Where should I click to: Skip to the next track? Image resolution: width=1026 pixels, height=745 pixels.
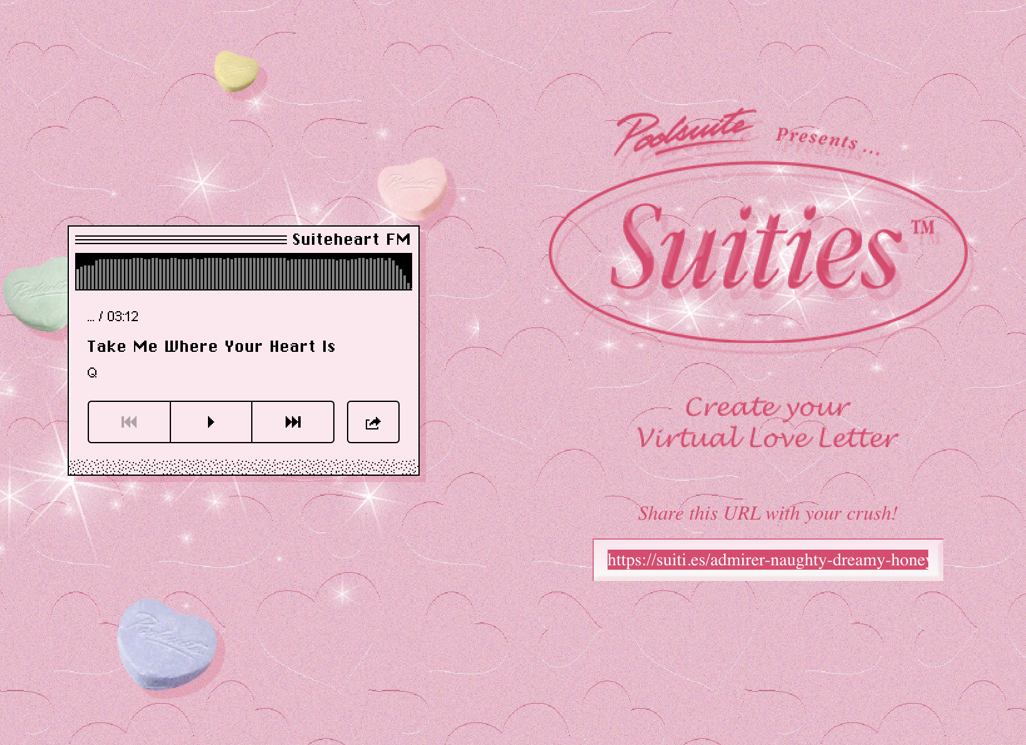tap(292, 422)
